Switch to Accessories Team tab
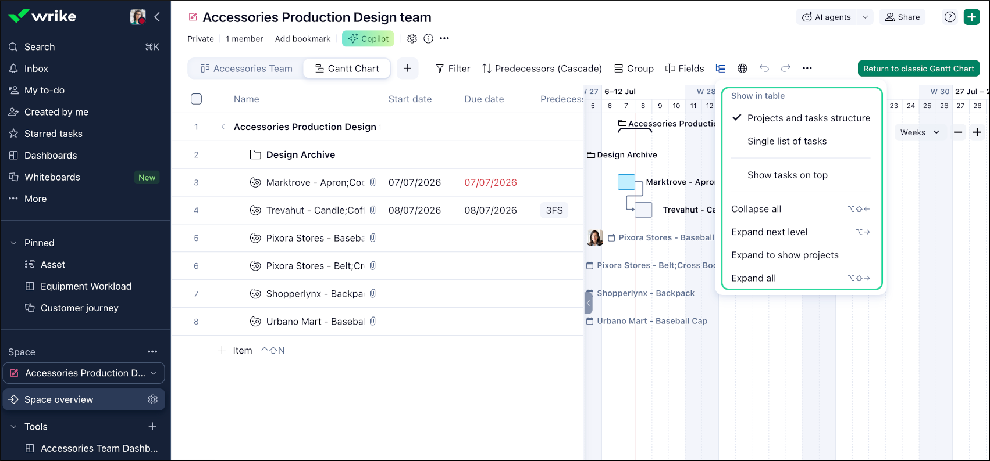The height and width of the screenshot is (461, 990). (x=246, y=69)
